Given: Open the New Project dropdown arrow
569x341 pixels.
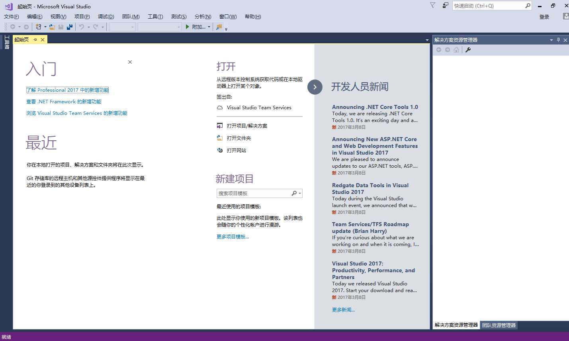Looking at the screenshot, I should [45, 27].
